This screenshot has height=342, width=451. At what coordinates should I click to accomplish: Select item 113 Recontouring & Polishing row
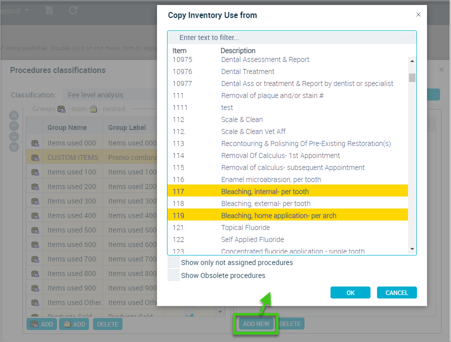click(x=287, y=143)
